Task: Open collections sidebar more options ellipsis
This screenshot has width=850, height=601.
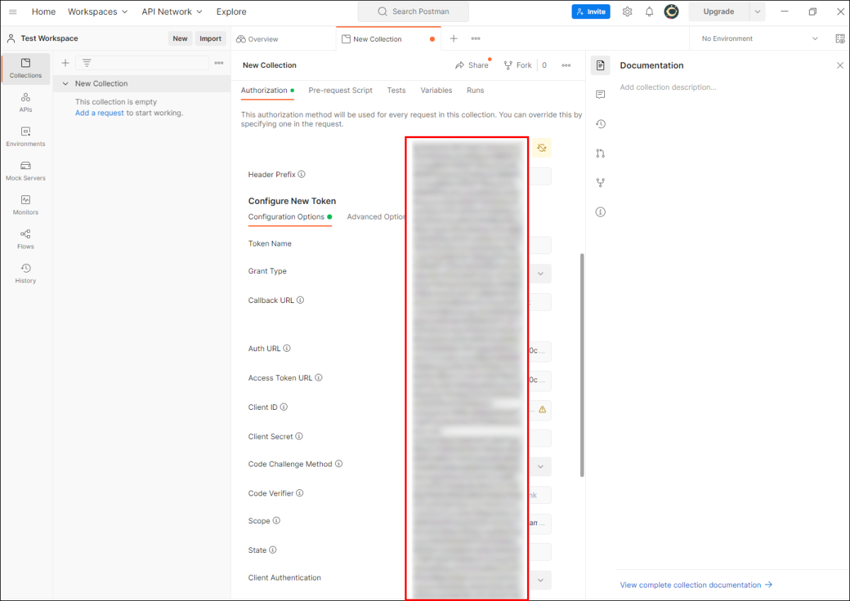Action: coord(219,63)
